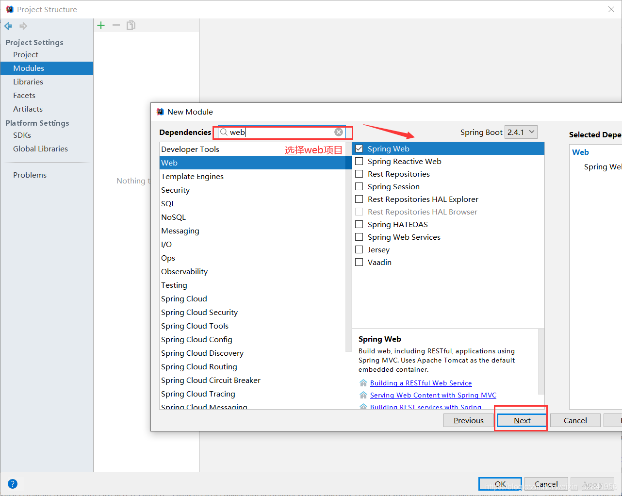
Task: Click into the dependencies search field
Action: pos(281,132)
